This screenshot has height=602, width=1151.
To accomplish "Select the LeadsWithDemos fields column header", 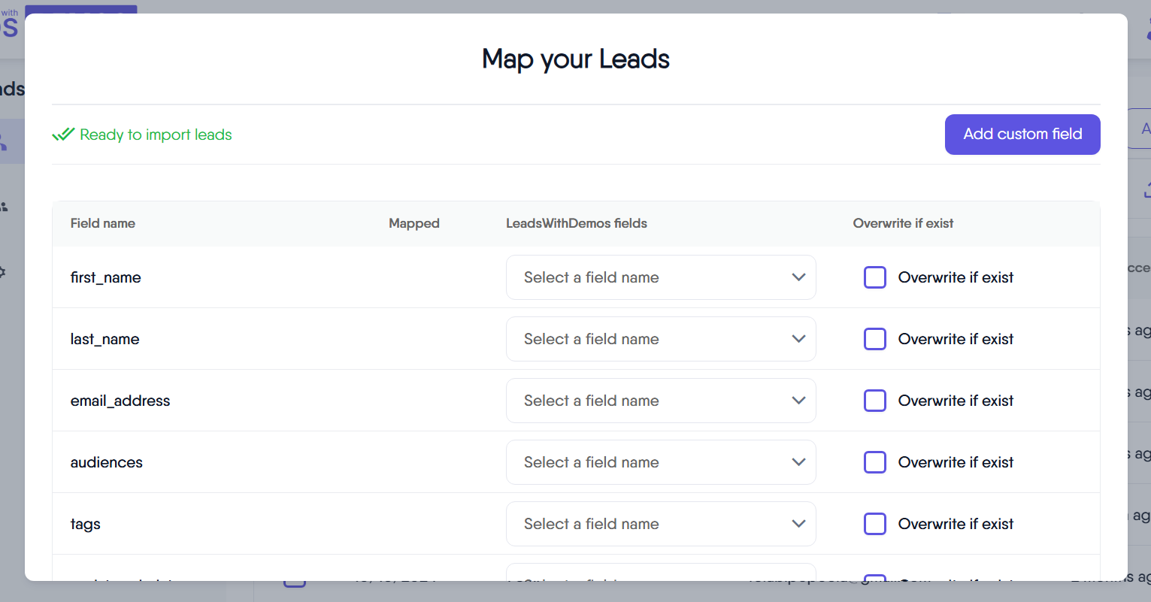I will coord(576,223).
